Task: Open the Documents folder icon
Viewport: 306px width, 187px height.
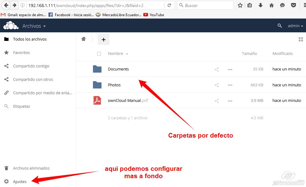Action: 97,69
